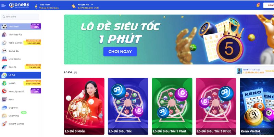Open the hamburger menu icon
The image size is (274, 137).
(x=3, y=5)
